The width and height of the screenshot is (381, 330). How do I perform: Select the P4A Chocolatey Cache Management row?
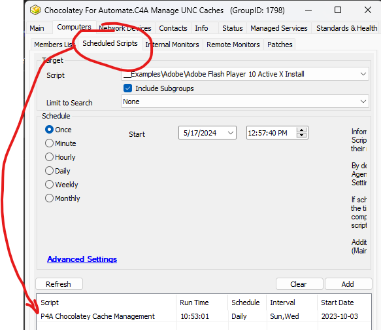[204, 316]
